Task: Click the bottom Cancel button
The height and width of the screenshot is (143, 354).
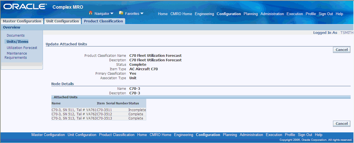Action: pos(342,124)
